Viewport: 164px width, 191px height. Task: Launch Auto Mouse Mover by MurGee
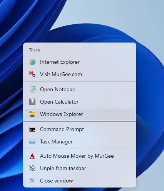pyautogui.click(x=80, y=156)
